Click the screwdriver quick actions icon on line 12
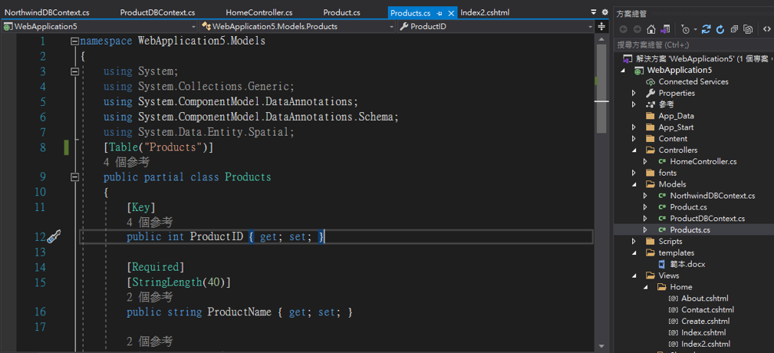 (53, 237)
